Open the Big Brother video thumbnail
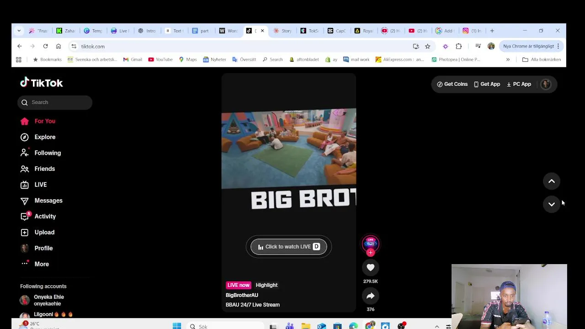Screen dimensions: 585x329 click(289, 149)
